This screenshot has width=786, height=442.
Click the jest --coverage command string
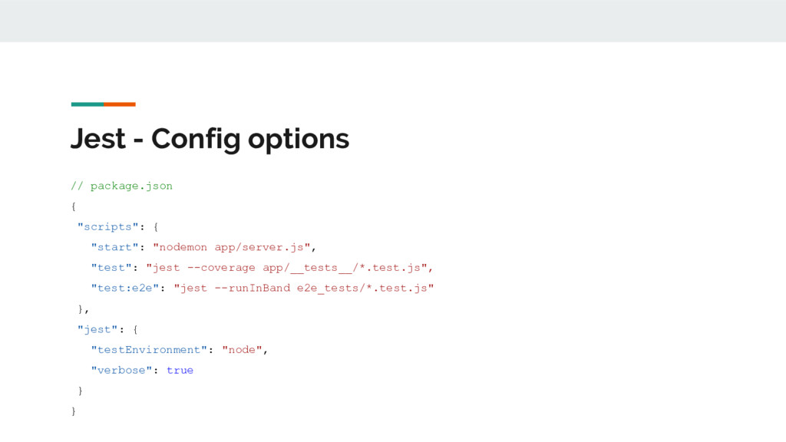(286, 268)
